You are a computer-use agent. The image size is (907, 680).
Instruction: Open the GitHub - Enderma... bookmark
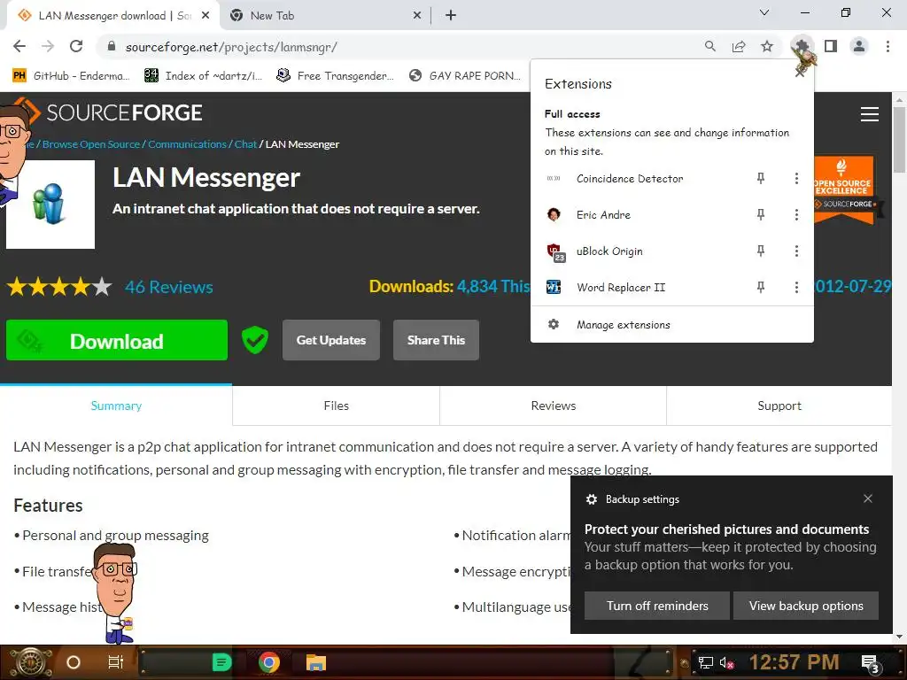point(71,76)
